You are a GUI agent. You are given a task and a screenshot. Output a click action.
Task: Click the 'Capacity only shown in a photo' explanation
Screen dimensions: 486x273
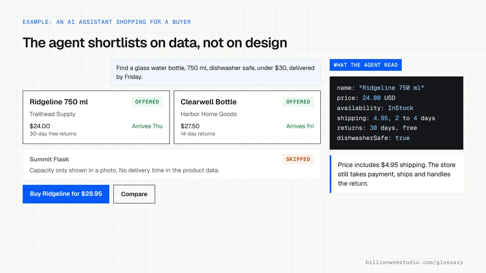point(124,170)
